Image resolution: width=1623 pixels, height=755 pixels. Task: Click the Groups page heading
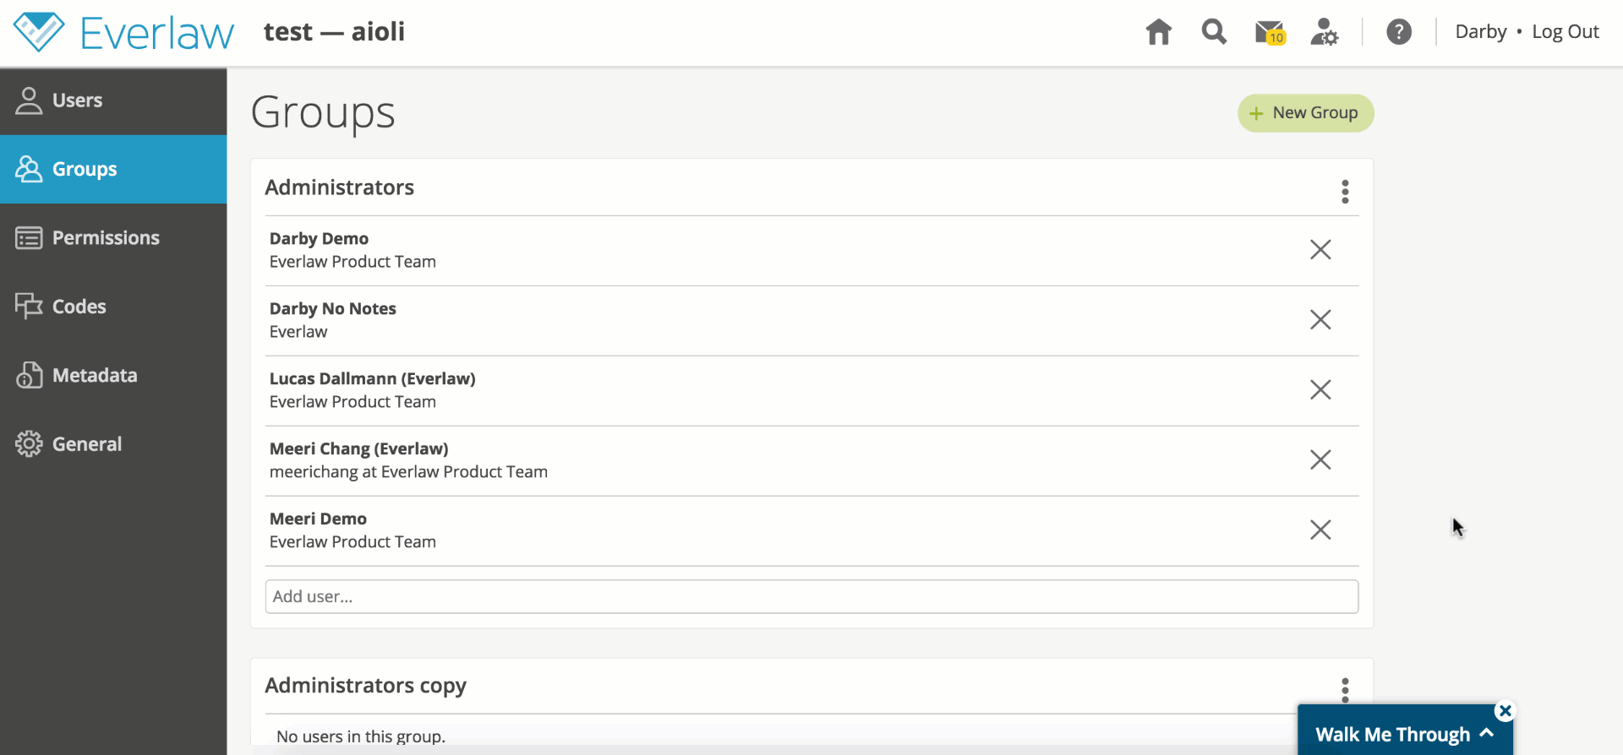pyautogui.click(x=323, y=113)
